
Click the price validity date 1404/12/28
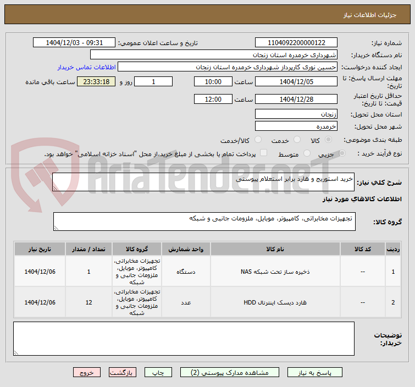tap(296, 99)
